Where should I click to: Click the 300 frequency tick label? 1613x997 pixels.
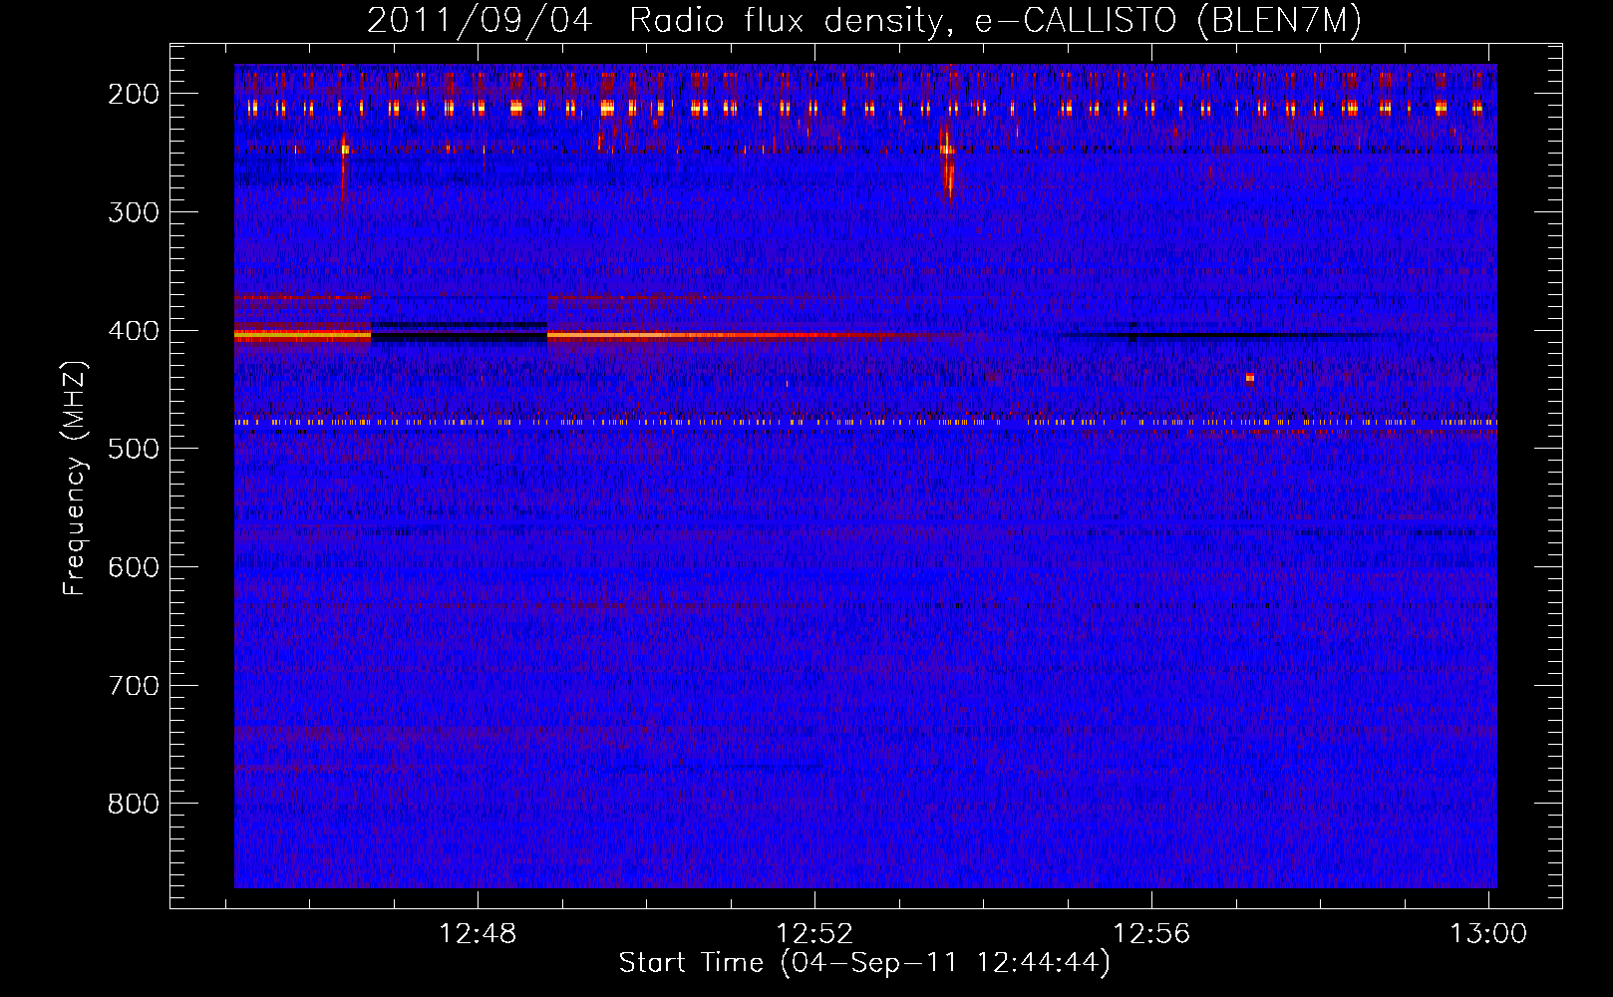click(x=134, y=212)
